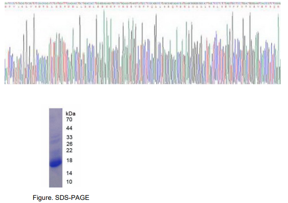This screenshot has height=203, width=288.
Task: Click the 18 kDa marker label
Action: click(69, 160)
